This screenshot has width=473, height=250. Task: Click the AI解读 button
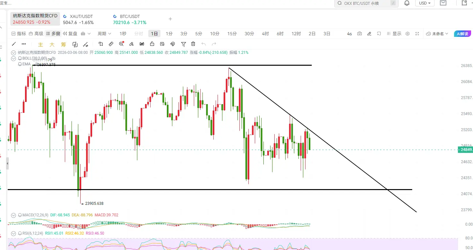click(462, 34)
